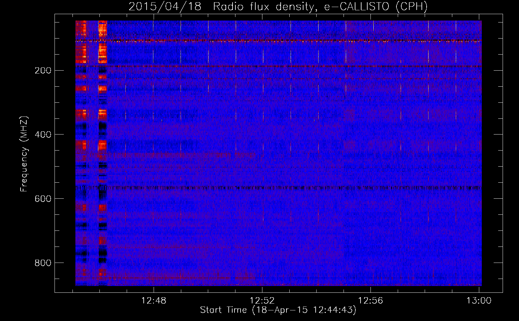Click the 600 frequency tick label
The image size is (519, 321).
point(43,199)
